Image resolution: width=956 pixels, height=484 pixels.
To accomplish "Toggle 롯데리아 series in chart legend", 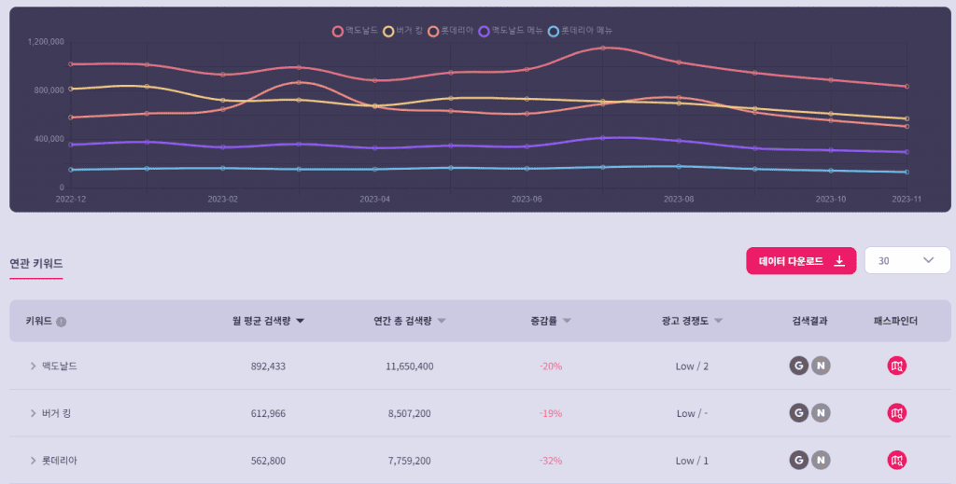I will pos(451,31).
